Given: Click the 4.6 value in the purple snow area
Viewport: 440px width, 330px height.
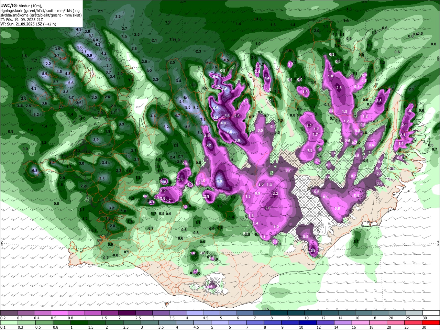Looking at the screenshot, I should 229,132.
